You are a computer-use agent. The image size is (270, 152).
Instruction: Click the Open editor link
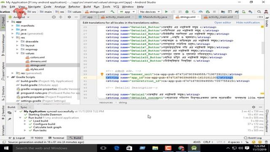pos(223,22)
